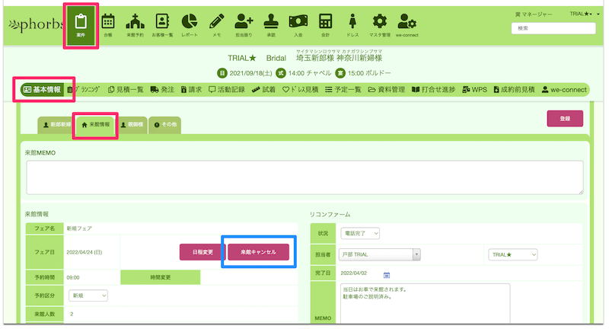Open the TRIAL★ select beside 担当者
Viewport: 609px width, 329px height.
coord(512,254)
